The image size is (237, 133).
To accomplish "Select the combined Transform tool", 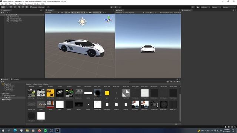I will [x=23, y=7].
